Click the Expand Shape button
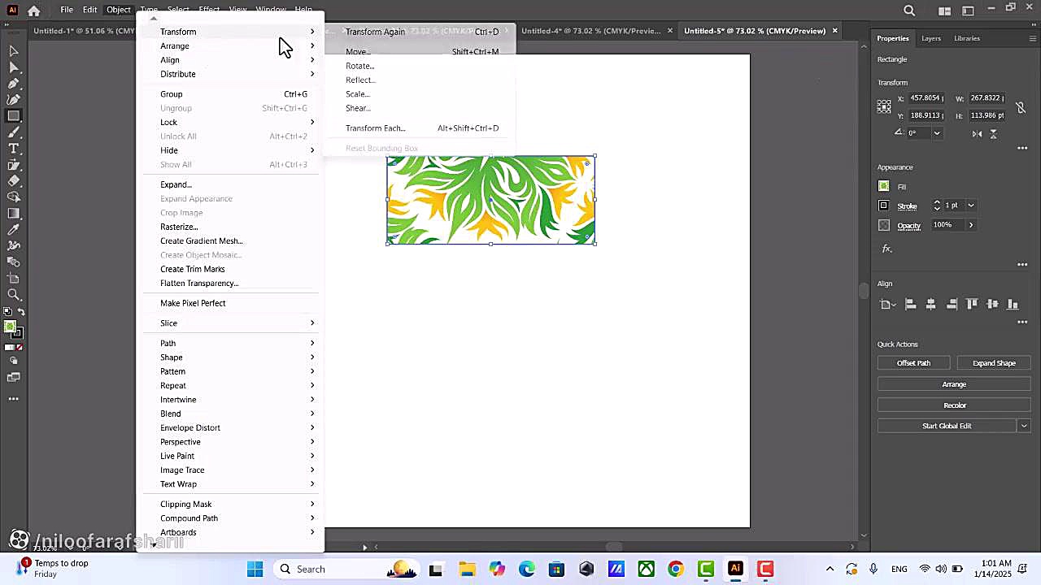The width and height of the screenshot is (1041, 585). point(994,363)
